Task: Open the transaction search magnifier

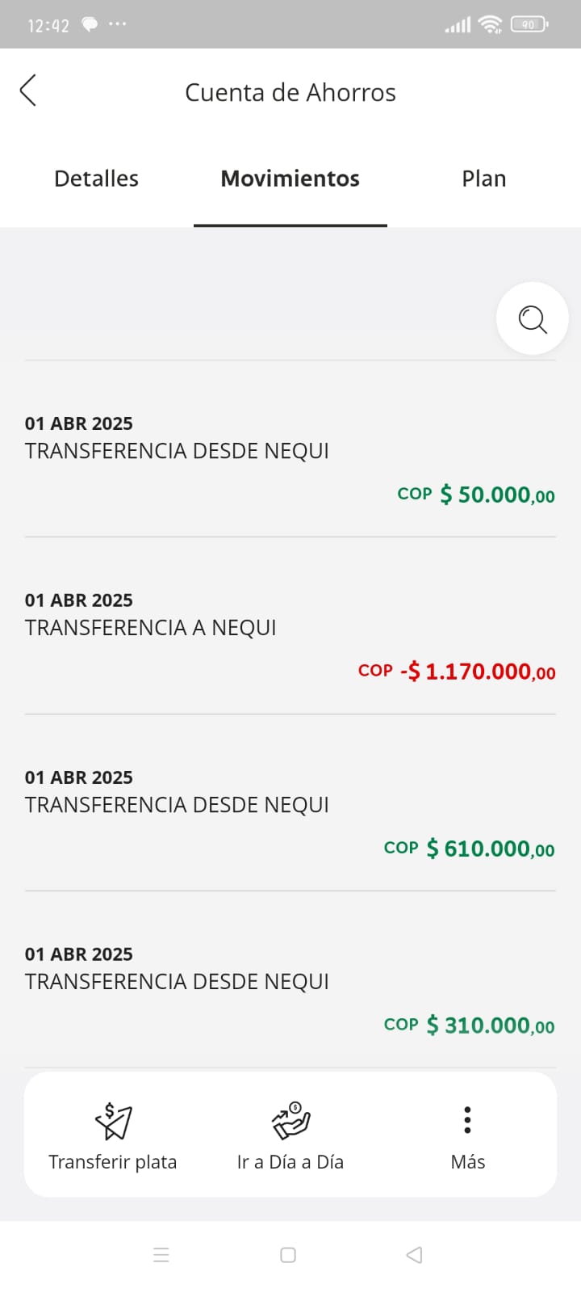Action: tap(532, 318)
